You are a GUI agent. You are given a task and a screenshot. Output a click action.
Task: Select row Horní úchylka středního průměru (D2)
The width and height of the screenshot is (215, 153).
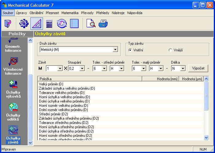pos(121,127)
